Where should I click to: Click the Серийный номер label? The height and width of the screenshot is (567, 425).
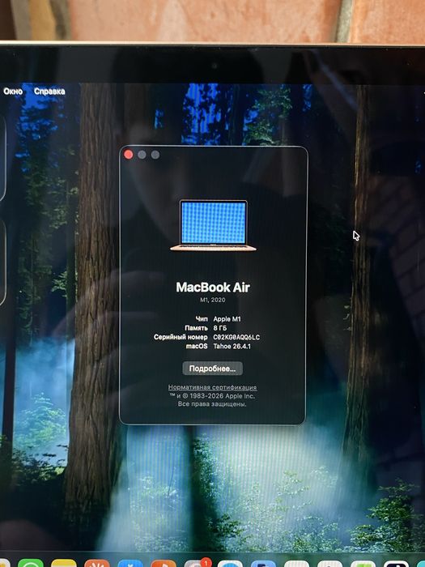pyautogui.click(x=181, y=337)
